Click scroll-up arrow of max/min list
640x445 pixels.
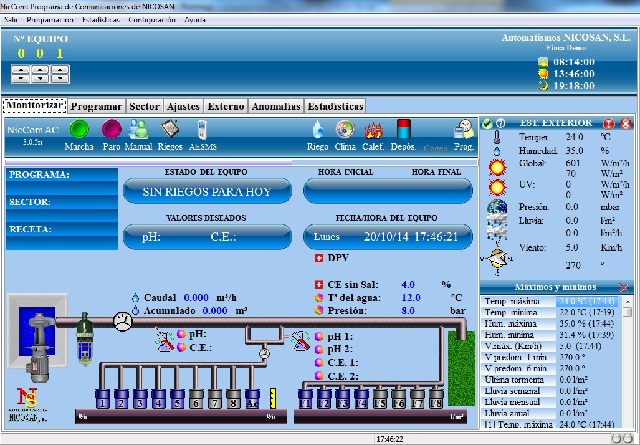[x=628, y=301]
